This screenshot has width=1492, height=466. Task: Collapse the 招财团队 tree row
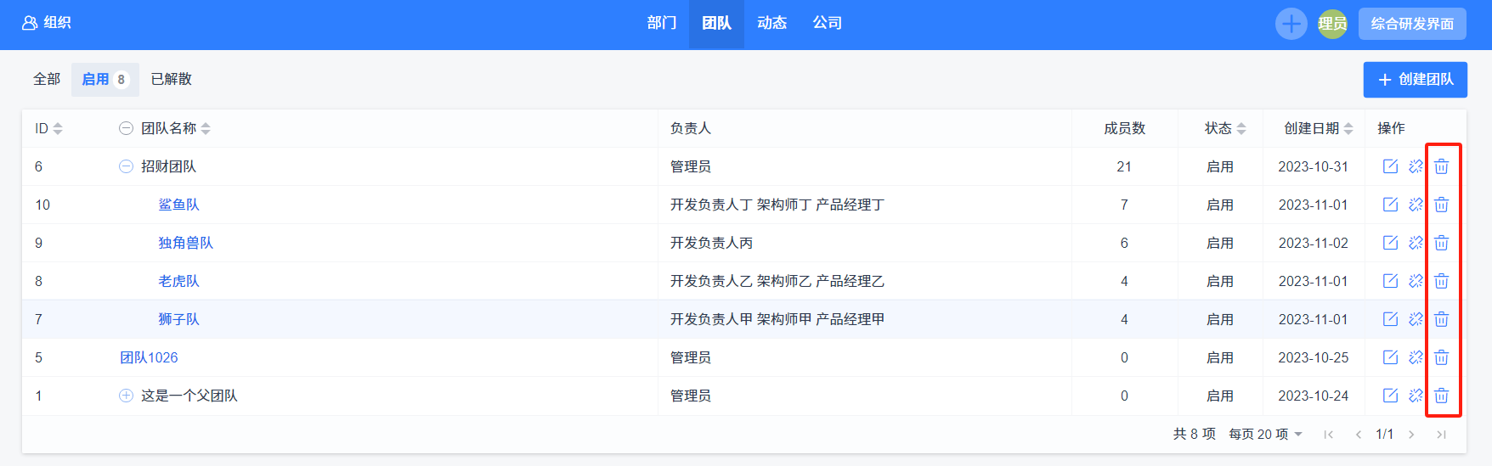tap(126, 166)
